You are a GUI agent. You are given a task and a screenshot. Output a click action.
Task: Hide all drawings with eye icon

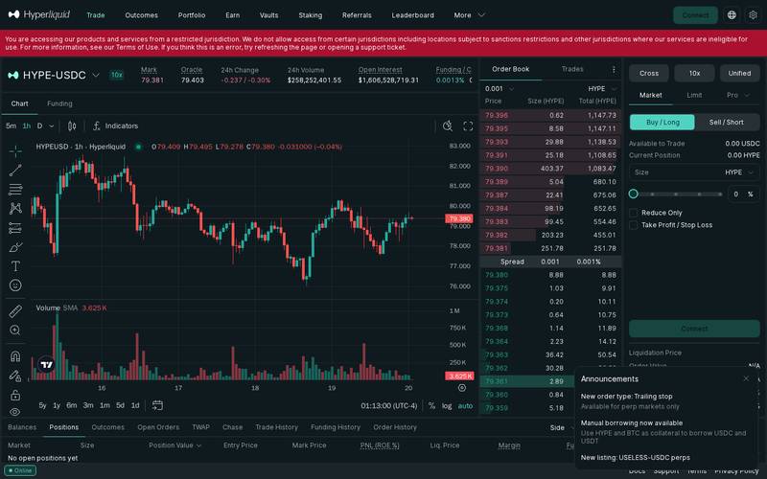click(x=15, y=412)
